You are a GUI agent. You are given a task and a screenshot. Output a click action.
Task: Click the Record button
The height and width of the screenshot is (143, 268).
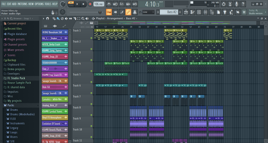pos(90,4)
